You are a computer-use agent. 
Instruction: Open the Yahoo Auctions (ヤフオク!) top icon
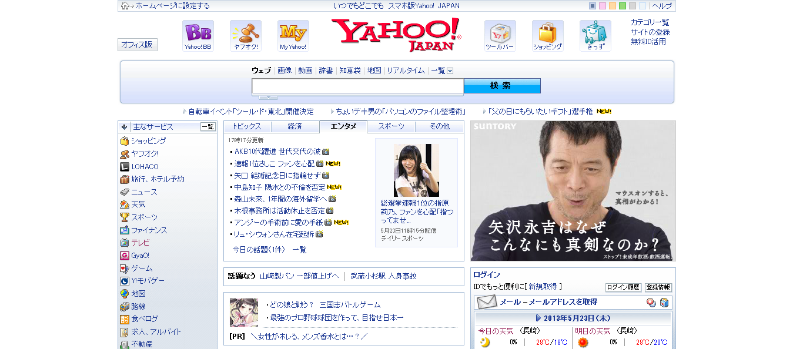tap(246, 36)
